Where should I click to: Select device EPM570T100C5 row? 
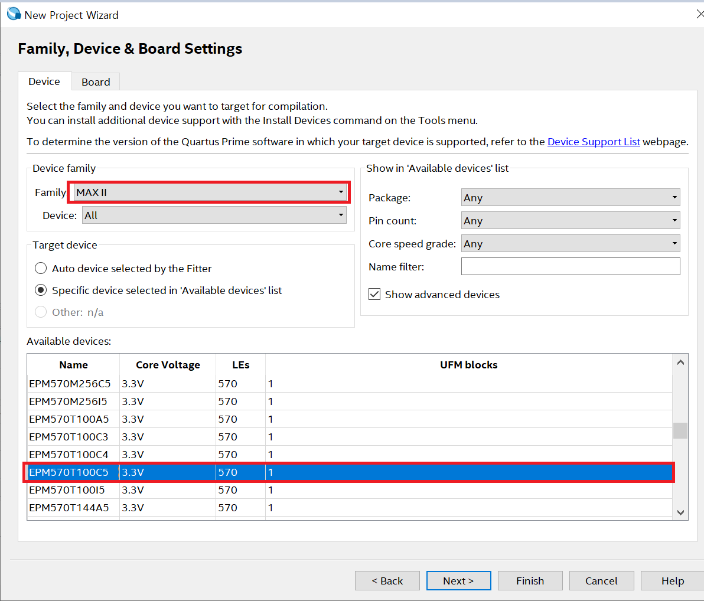click(x=350, y=472)
